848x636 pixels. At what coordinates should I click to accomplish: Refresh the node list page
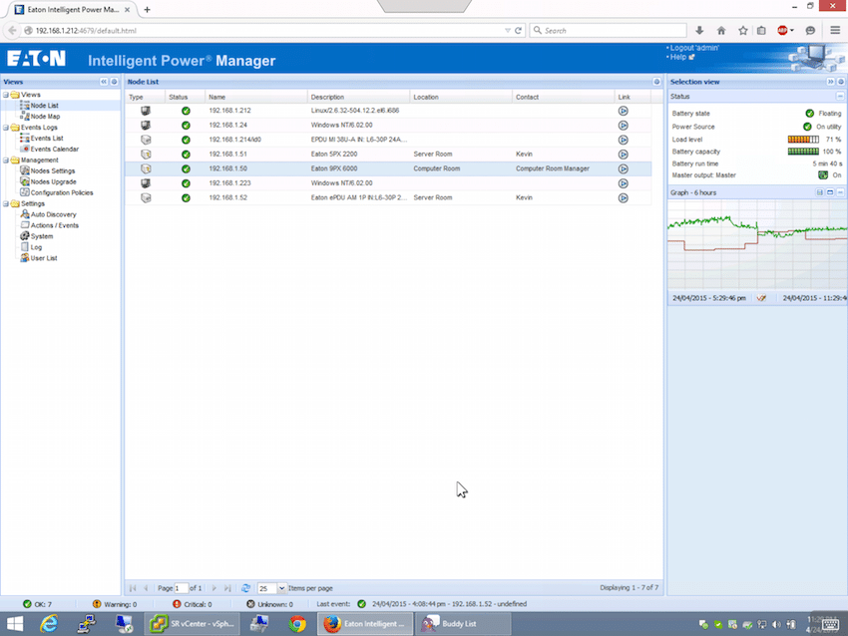(245, 588)
